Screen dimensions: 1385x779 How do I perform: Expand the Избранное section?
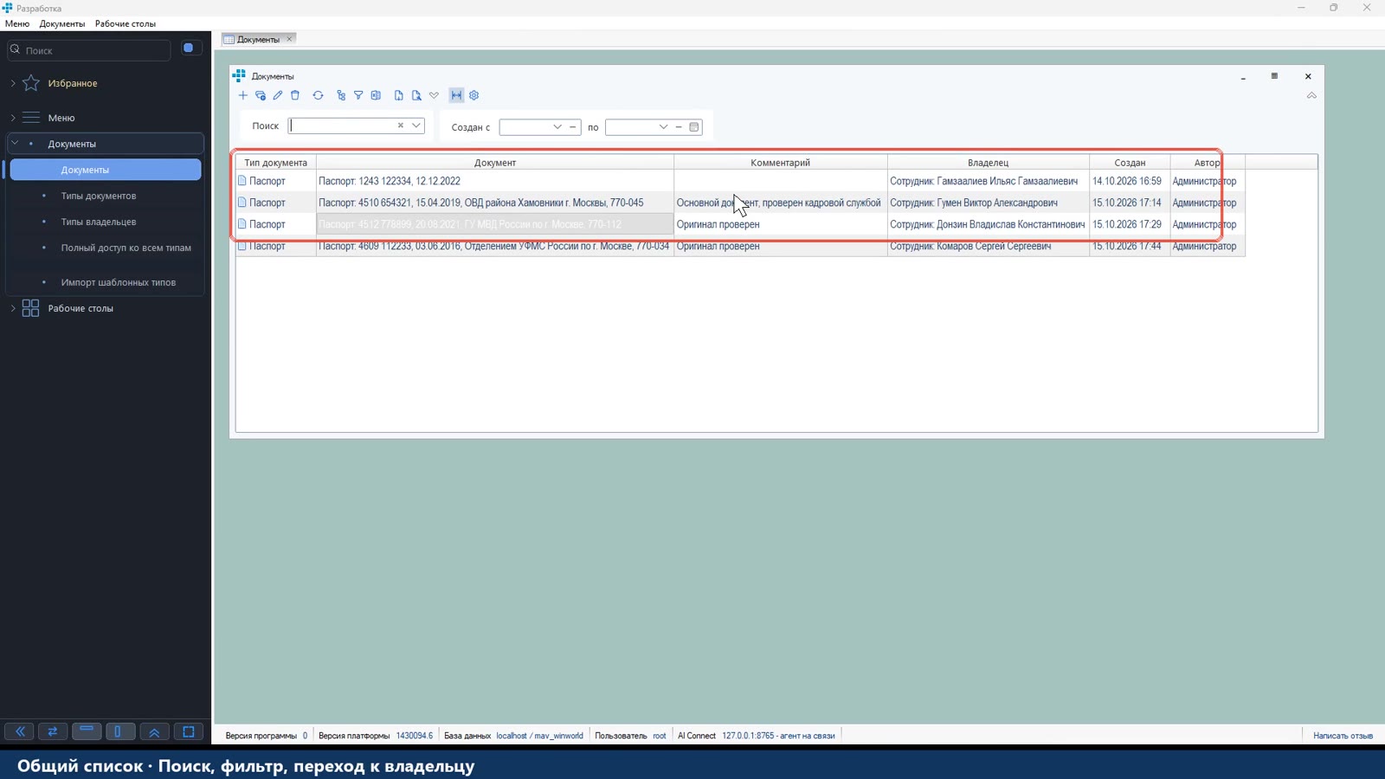(x=13, y=83)
